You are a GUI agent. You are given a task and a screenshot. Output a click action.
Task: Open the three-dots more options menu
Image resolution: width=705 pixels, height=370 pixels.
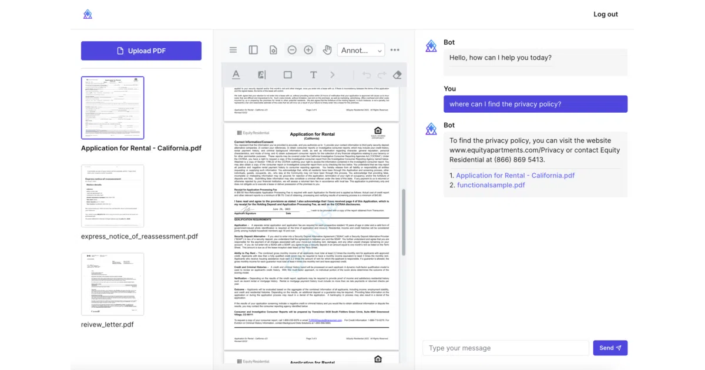coord(395,50)
